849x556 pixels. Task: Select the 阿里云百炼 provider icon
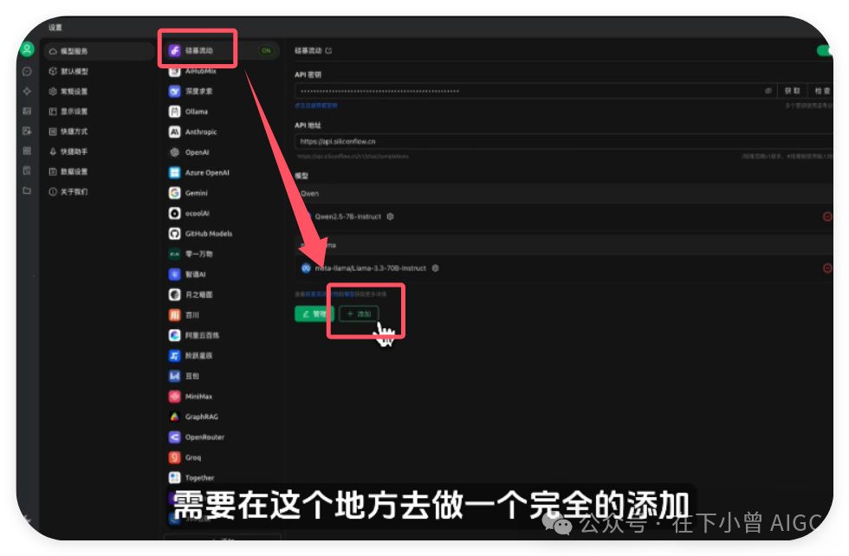pos(174,335)
